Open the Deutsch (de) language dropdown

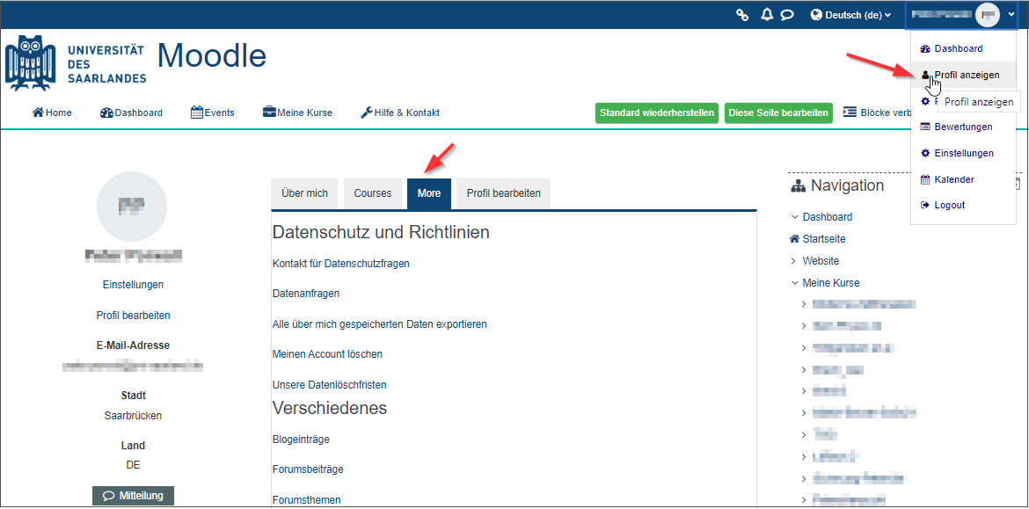pos(850,14)
